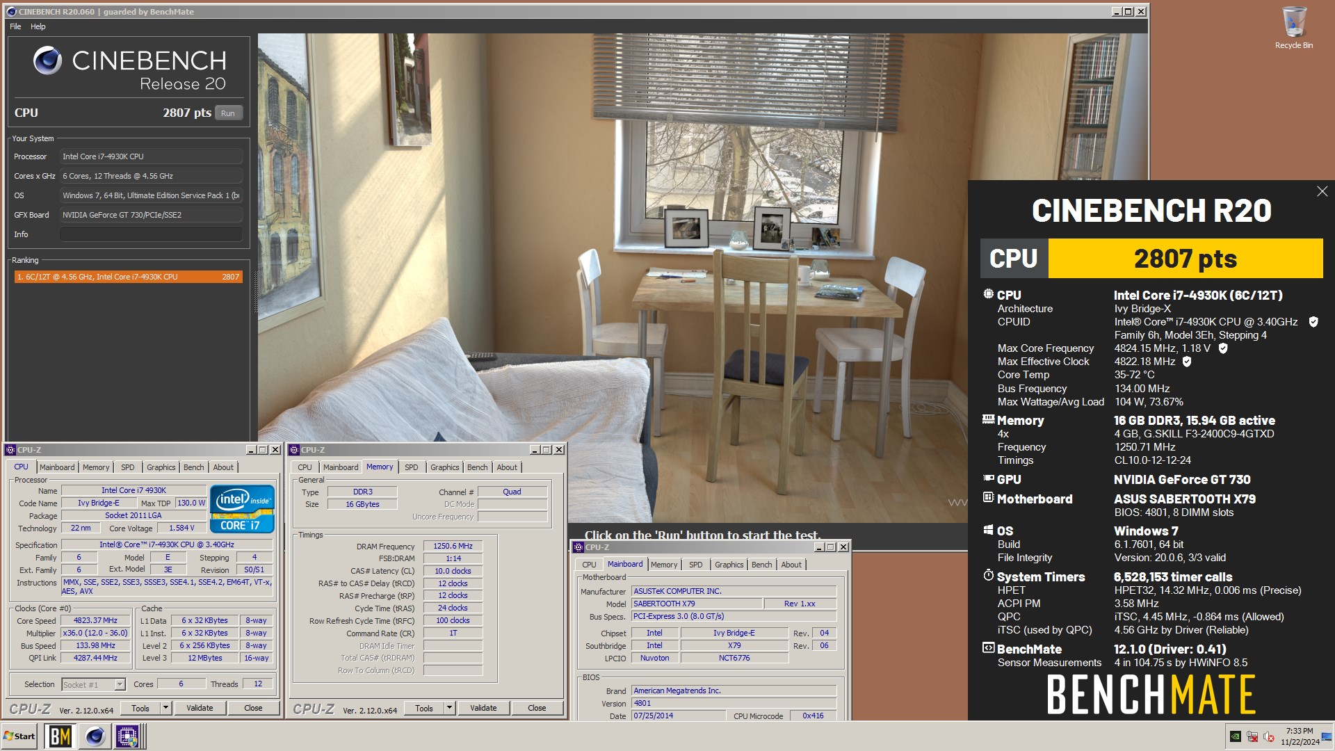Close the BenchMate result panel with X
The image size is (1335, 751).
[x=1322, y=191]
